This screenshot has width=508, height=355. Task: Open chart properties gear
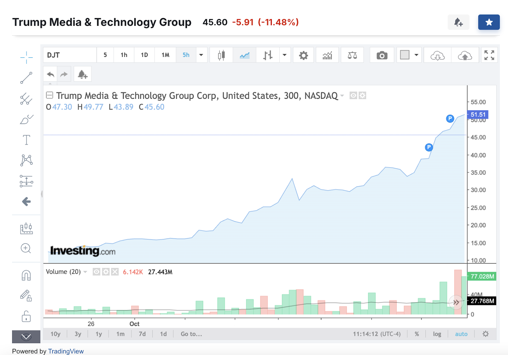tap(304, 55)
